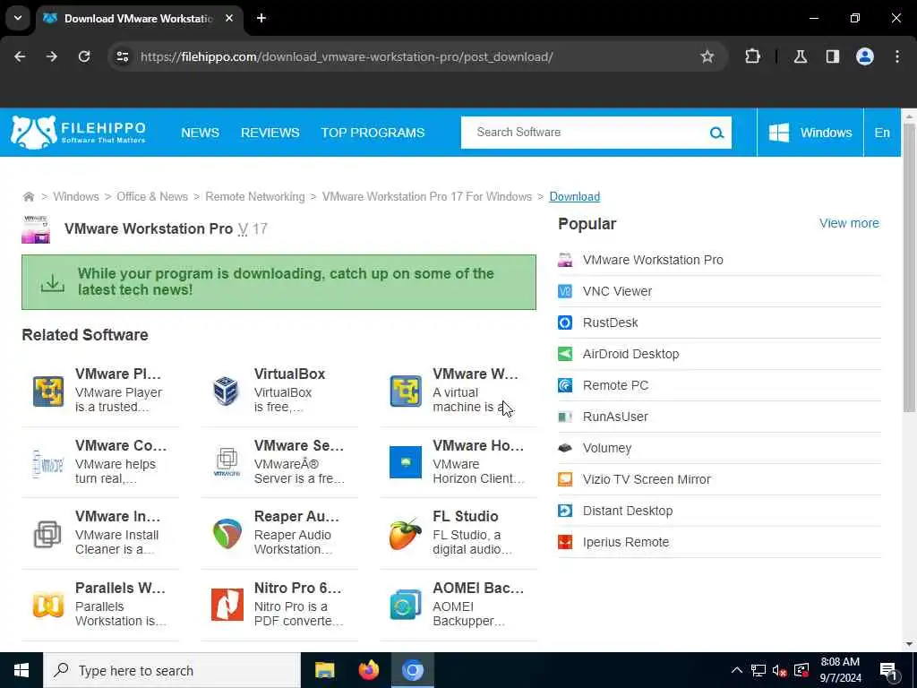Open VMware Workstation Pro in Popular list
917x688 pixels.
pos(653,260)
